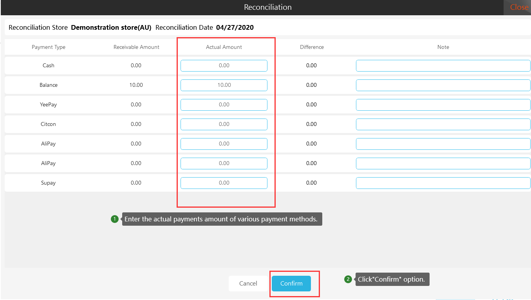Select the Cash actual amount field

[224, 66]
